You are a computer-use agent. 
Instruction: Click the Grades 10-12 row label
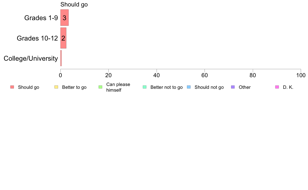37,38
